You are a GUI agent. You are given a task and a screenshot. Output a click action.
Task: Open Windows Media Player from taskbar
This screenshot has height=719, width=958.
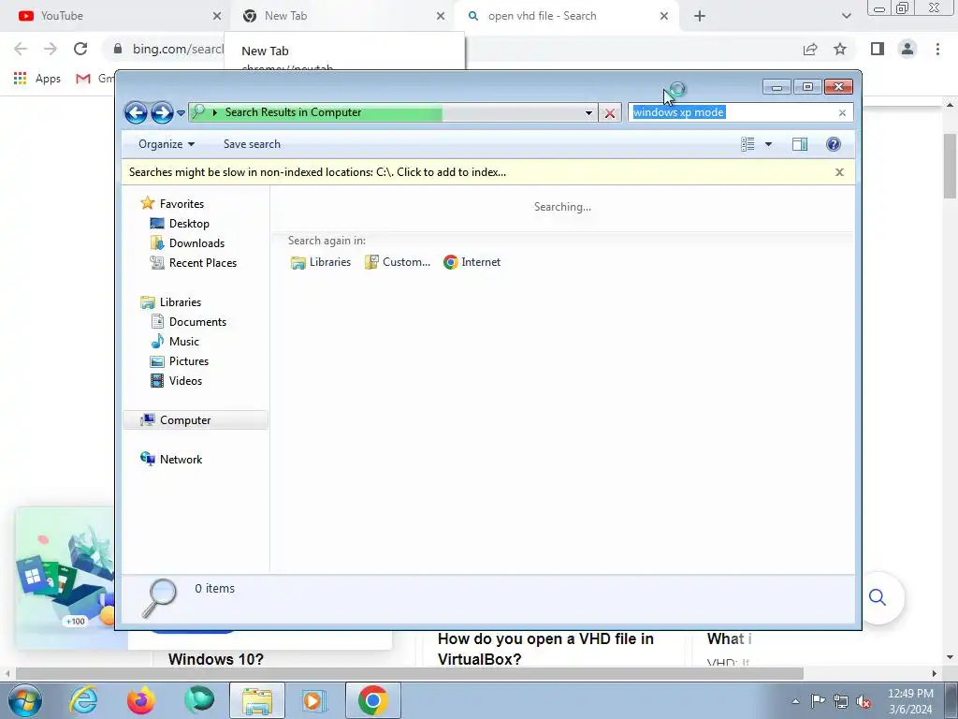314,700
